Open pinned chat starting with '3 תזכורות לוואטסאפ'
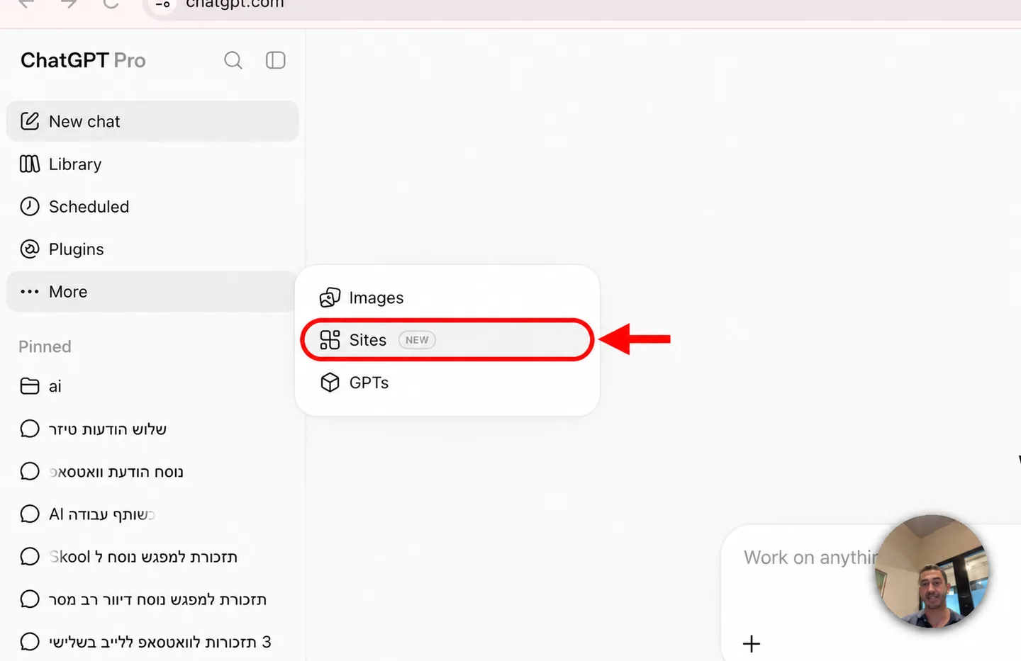This screenshot has width=1021, height=661. click(x=152, y=641)
